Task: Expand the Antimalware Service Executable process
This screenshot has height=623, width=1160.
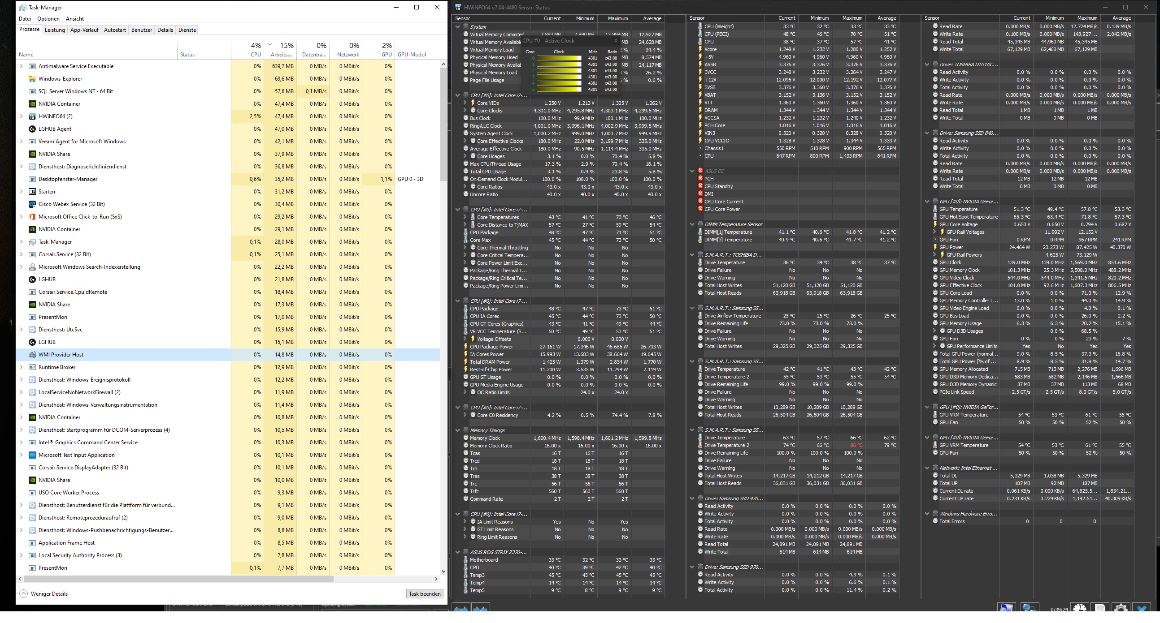Action: [21, 66]
